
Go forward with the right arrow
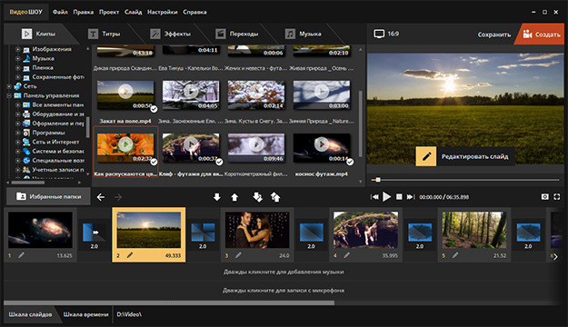pos(118,197)
